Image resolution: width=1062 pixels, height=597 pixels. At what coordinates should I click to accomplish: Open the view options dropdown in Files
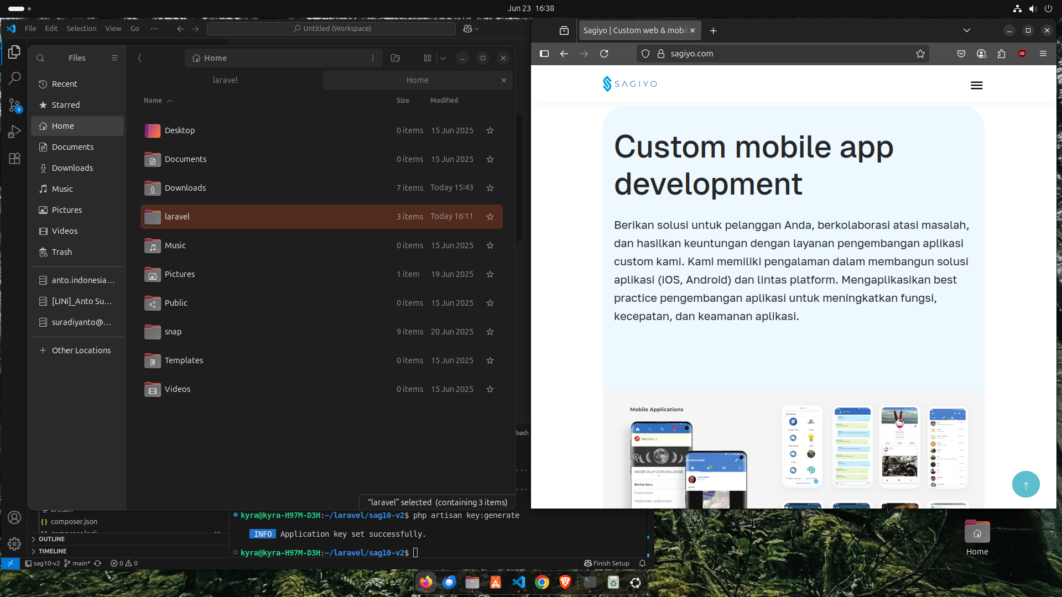pyautogui.click(x=443, y=58)
